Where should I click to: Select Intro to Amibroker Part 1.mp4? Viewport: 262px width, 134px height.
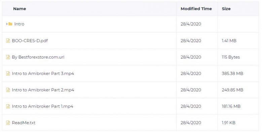point(43,106)
